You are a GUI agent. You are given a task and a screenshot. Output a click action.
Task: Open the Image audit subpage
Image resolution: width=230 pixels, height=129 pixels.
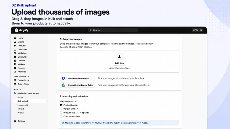pyautogui.click(x=23, y=105)
